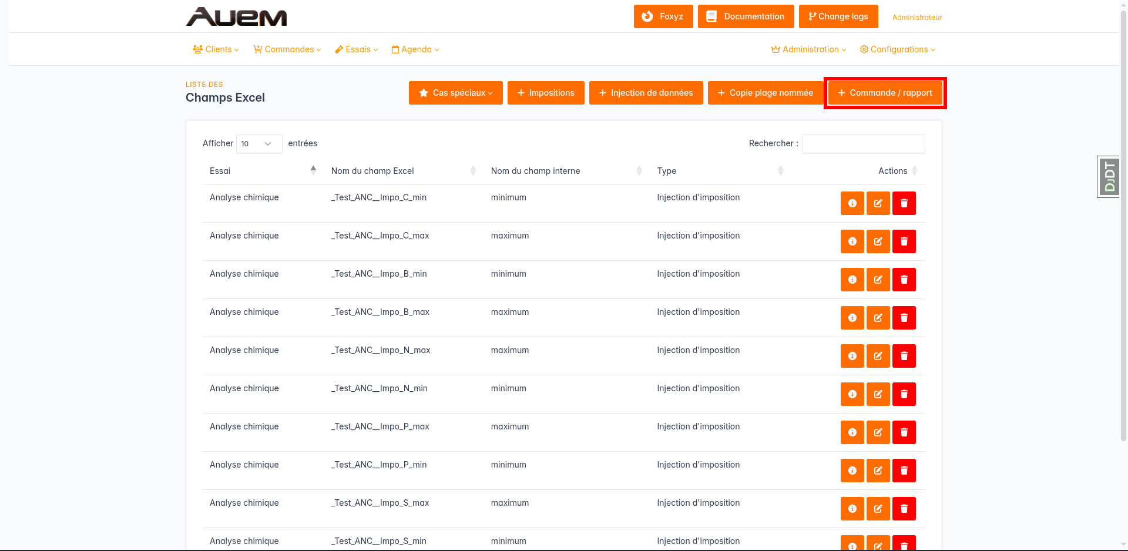Focus the Rechercher search field
Screen dimensions: 1128x551
click(863, 144)
